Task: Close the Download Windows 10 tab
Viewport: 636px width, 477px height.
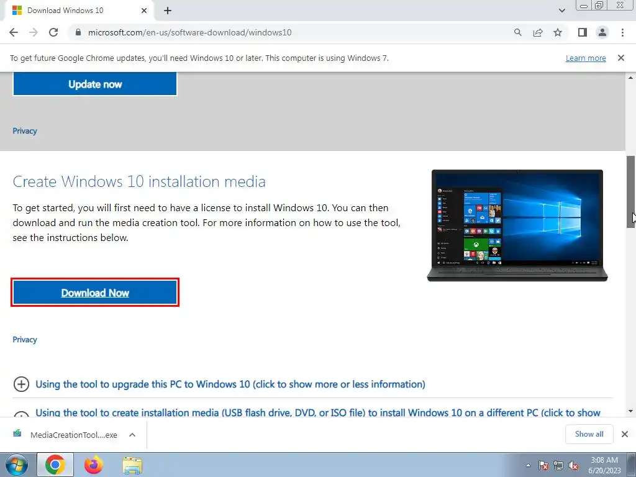Action: [x=144, y=11]
